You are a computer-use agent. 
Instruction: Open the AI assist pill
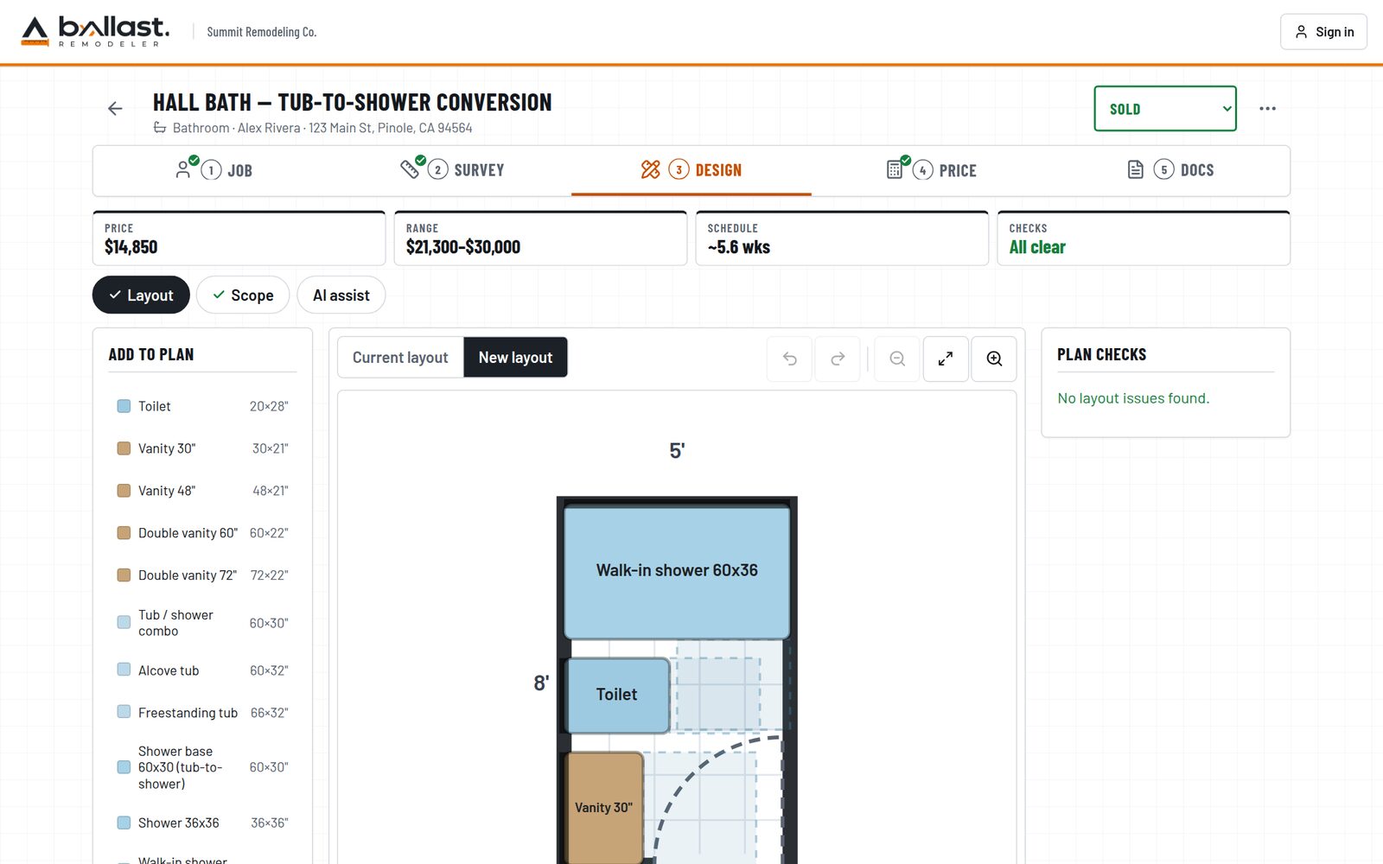coord(341,295)
